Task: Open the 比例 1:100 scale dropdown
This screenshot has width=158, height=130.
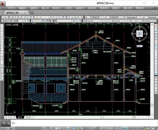Action: (x=8, y=129)
